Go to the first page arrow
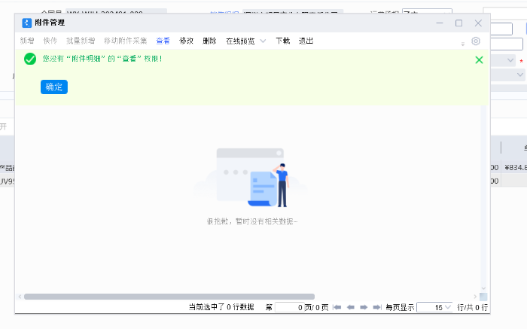This screenshot has height=329, width=527. tap(337, 307)
